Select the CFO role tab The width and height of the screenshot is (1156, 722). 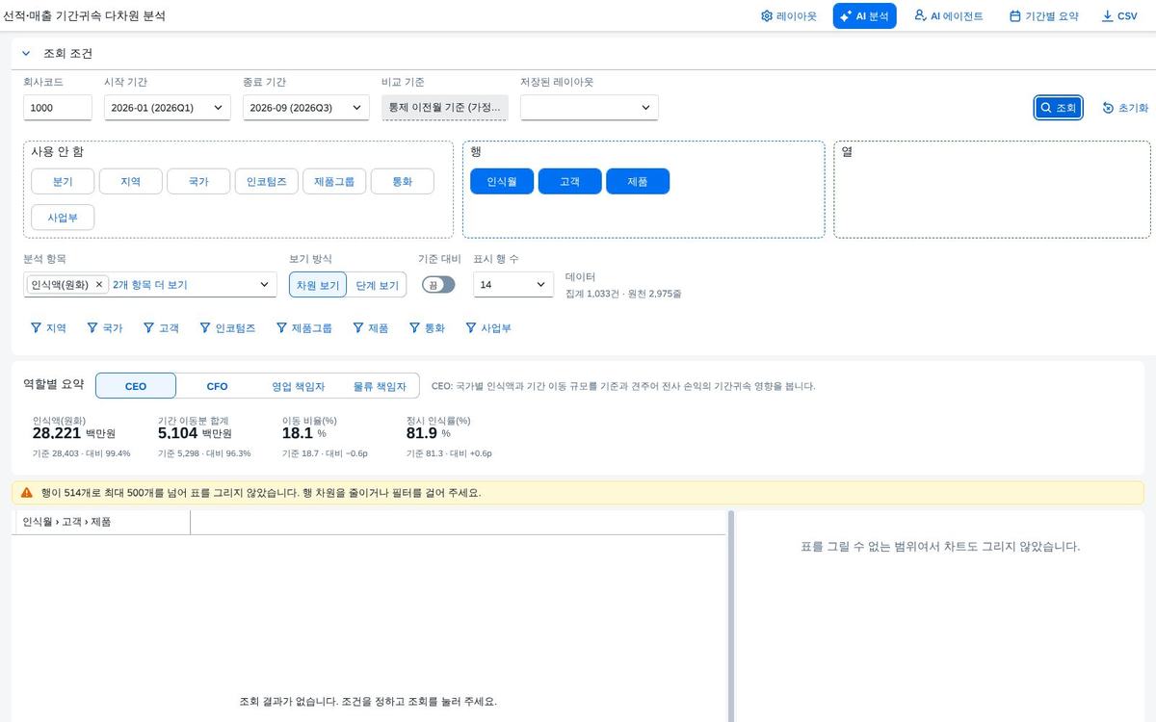pyautogui.click(x=217, y=386)
